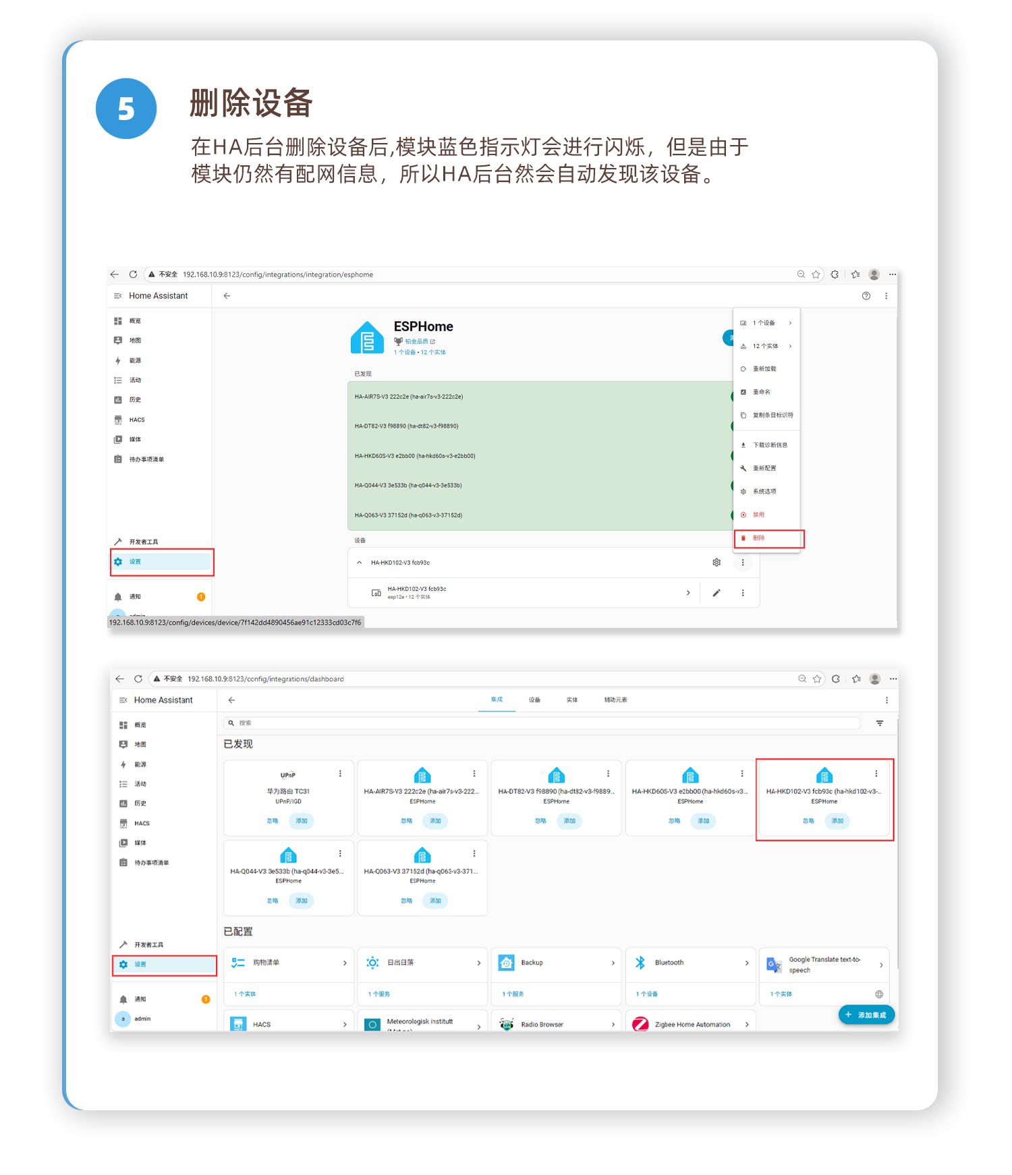The image size is (1012, 1175).
Task: Choose 重命名 in the context menu
Action: [x=766, y=392]
